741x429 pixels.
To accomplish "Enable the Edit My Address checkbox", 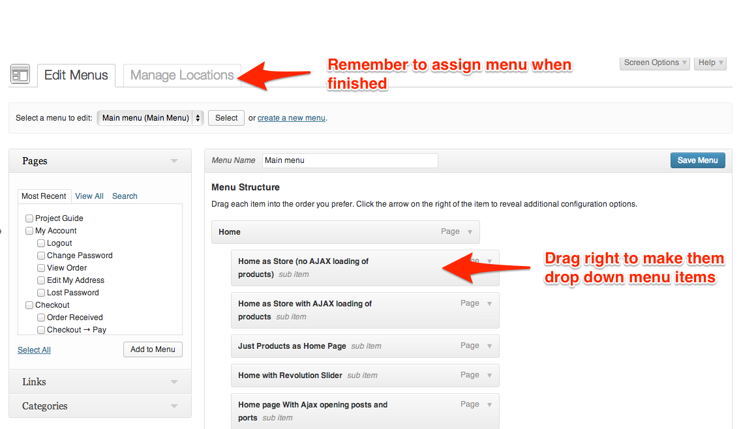I will [x=41, y=280].
